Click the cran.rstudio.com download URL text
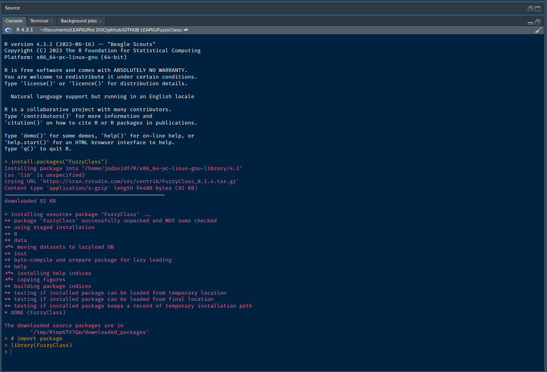547x372 pixels. [140, 181]
